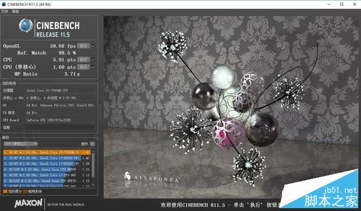Screen dimensions: 361x211
Task: Click the AIXSPONZA logo in render view
Action: coord(152,177)
